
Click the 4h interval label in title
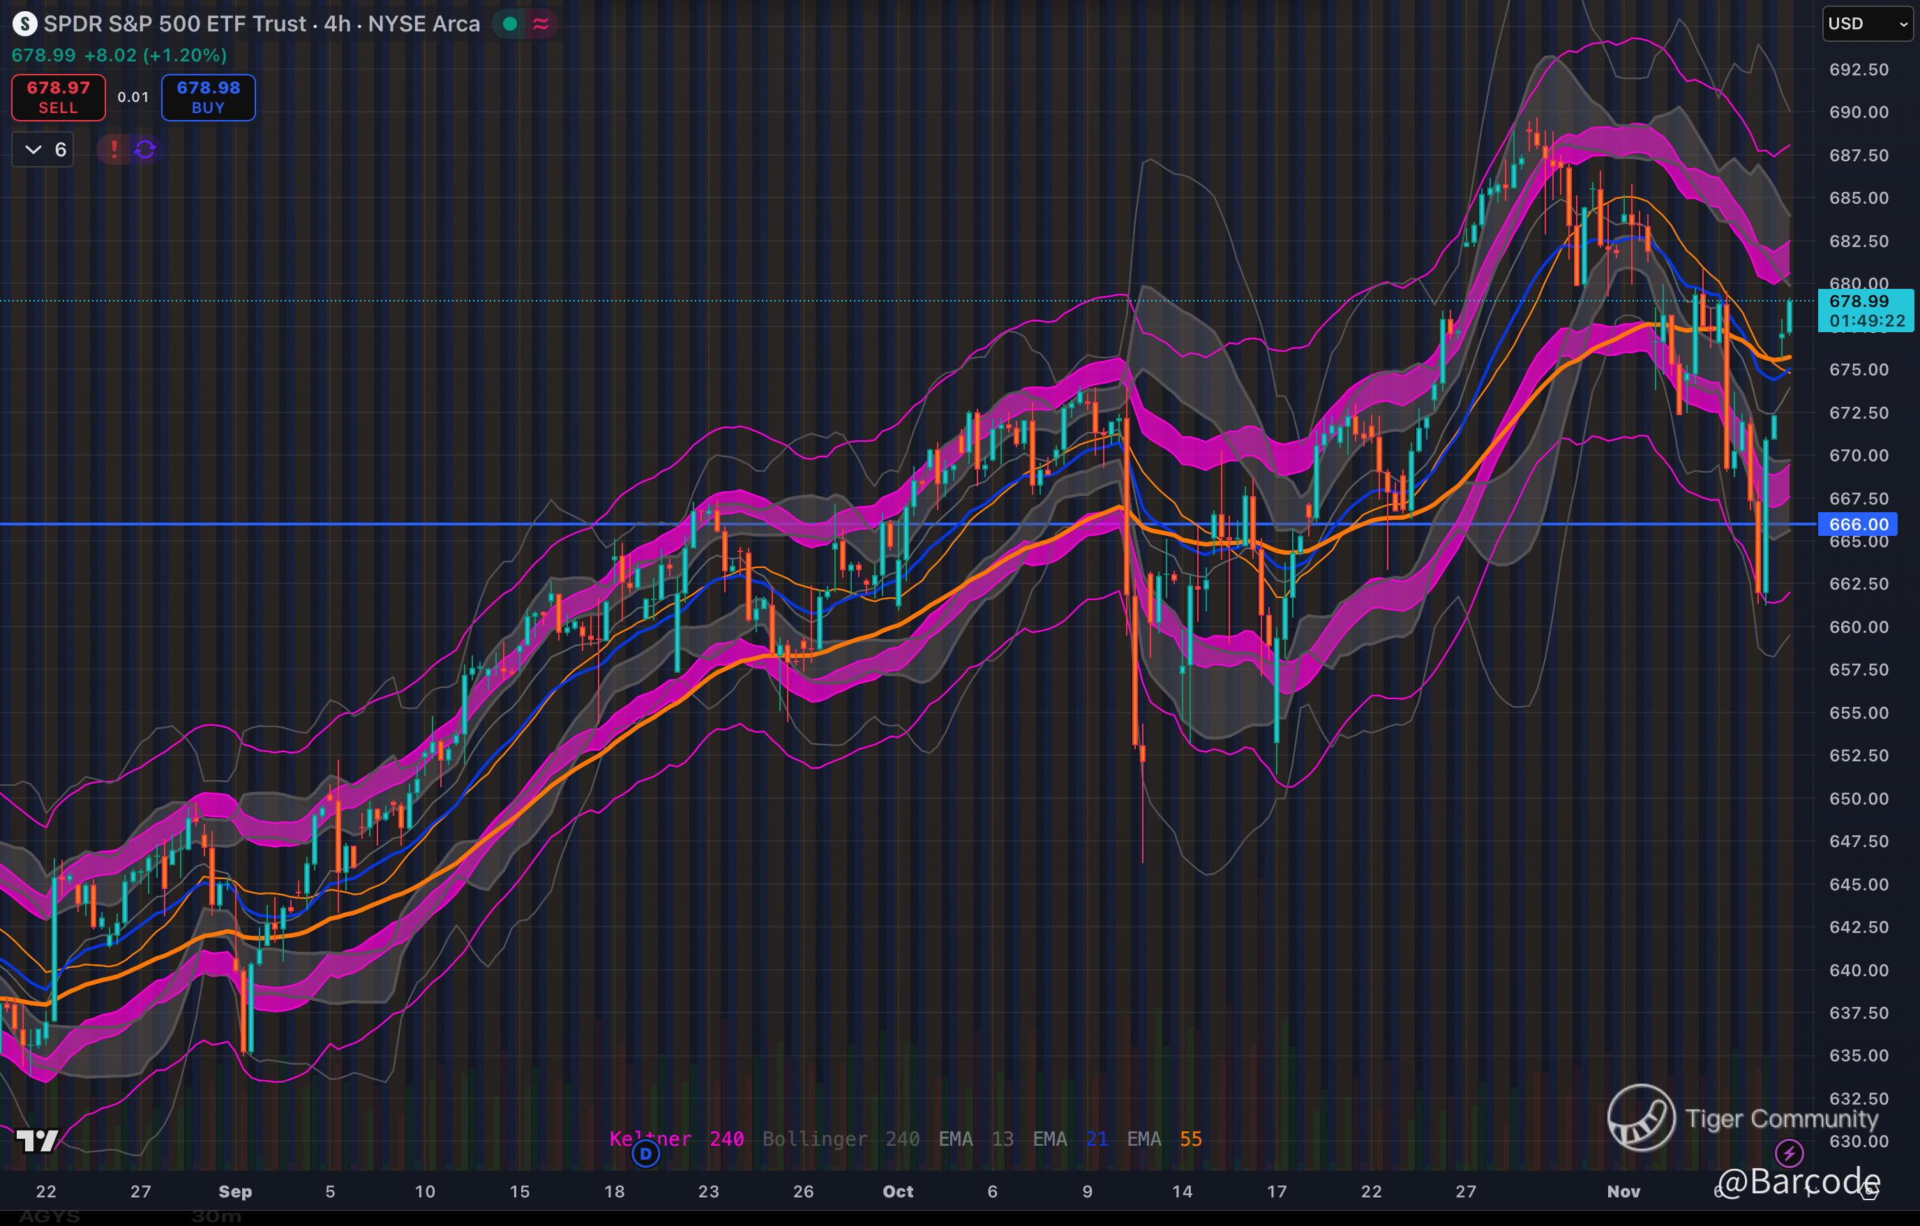(337, 24)
